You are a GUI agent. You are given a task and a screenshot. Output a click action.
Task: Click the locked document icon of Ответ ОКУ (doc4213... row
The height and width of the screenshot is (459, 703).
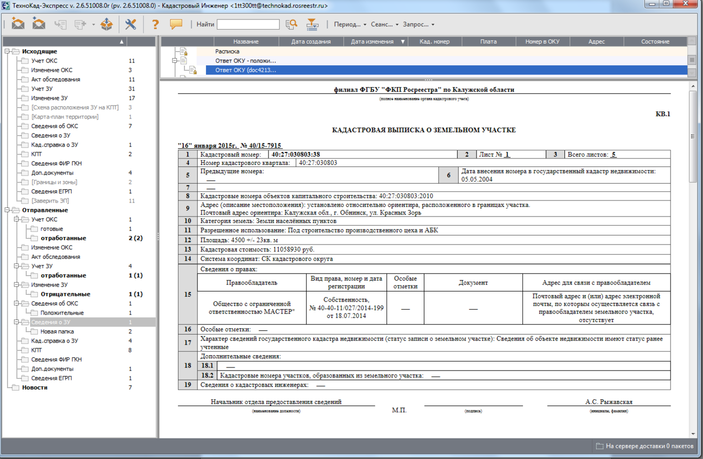pyautogui.click(x=193, y=70)
